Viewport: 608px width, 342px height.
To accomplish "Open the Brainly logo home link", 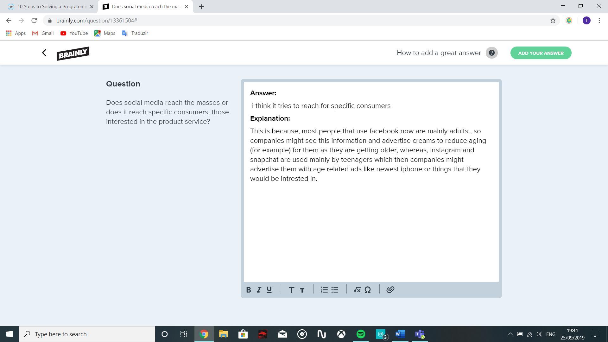I will pos(73,53).
